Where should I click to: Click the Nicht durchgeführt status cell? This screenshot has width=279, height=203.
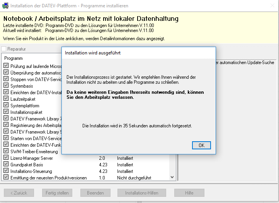(x=134, y=178)
